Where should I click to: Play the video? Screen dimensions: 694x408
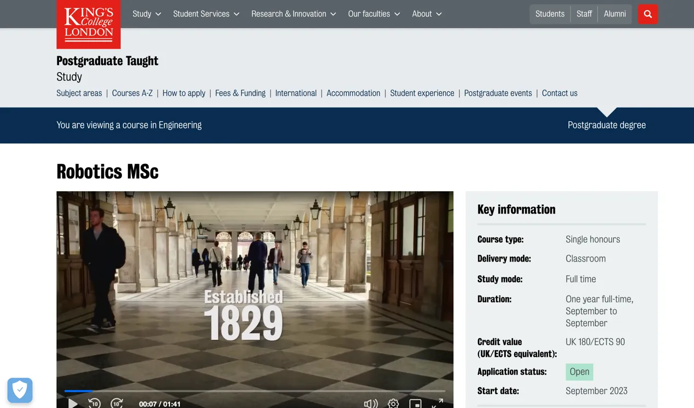(x=73, y=404)
